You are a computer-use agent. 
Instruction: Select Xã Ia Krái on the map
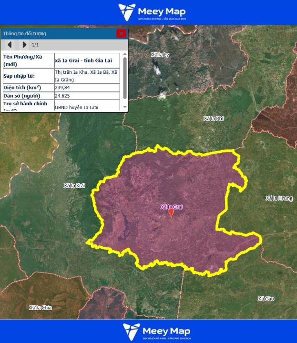(74, 185)
